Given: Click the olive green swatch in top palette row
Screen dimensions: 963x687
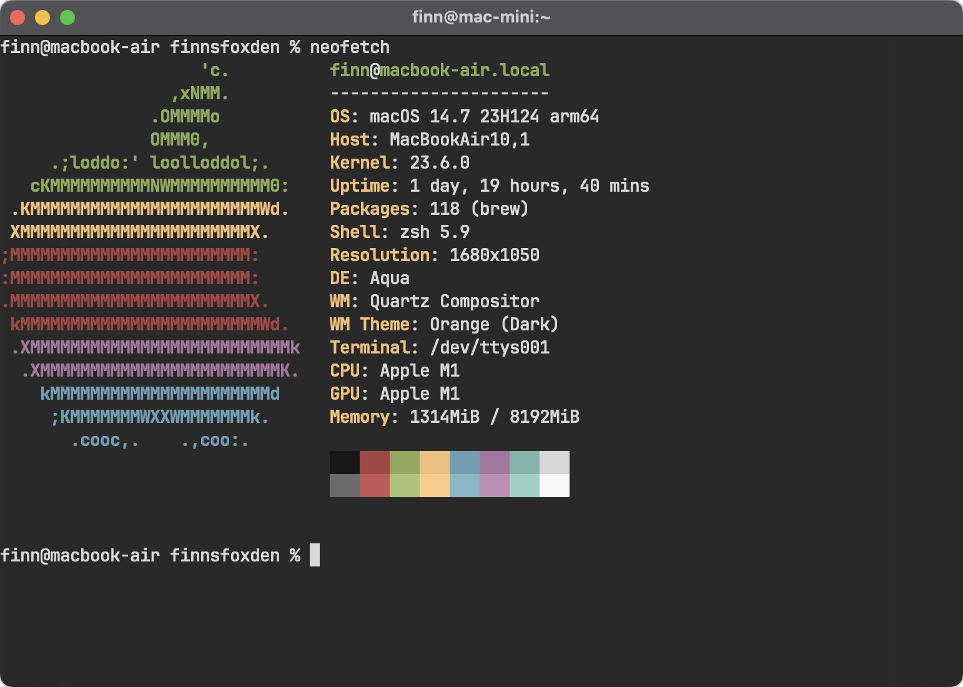Looking at the screenshot, I should (x=405, y=462).
